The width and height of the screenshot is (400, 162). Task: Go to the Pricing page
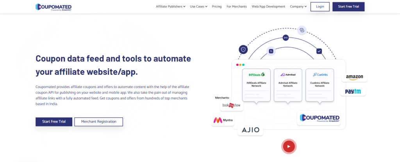(x=217, y=7)
